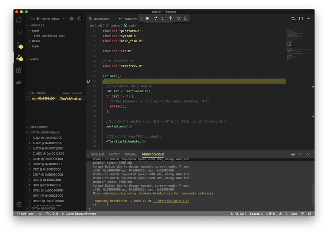Switch to the TERMINAL tab
Viewport: 328px width, 234px height.
pos(130,154)
